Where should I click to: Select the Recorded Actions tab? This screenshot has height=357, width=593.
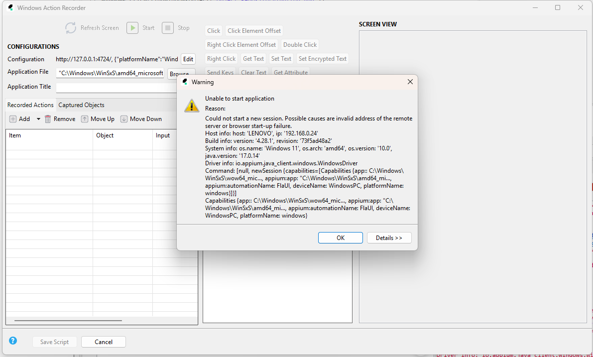pos(30,105)
